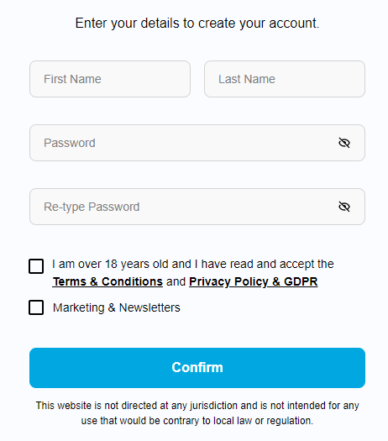This screenshot has width=388, height=441.
Task: Focus the First Name input field
Action: [x=110, y=79]
